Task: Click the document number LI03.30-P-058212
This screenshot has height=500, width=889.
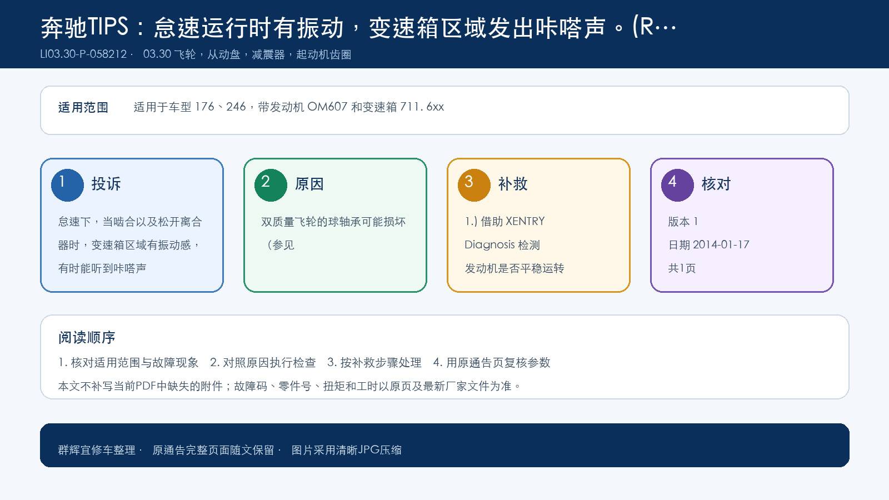Action: point(84,54)
